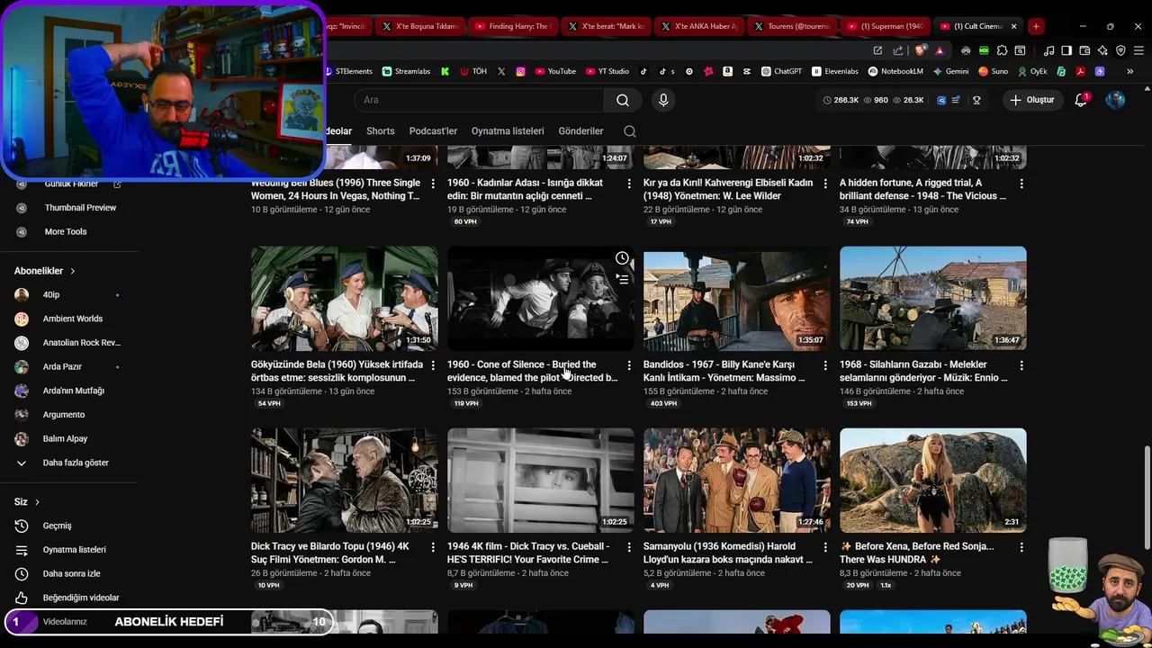Click the Oluştur create button
The height and width of the screenshot is (648, 1152).
pyautogui.click(x=1032, y=100)
